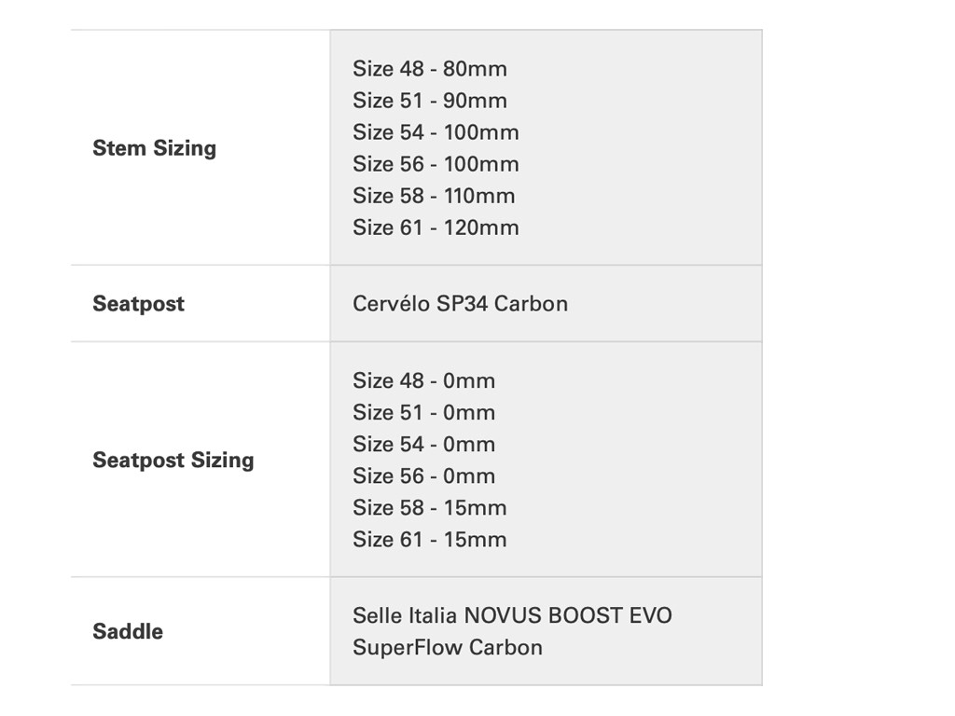Click the Size 61 - 15mm seatpost entry
This screenshot has width=955, height=716.
pos(429,540)
